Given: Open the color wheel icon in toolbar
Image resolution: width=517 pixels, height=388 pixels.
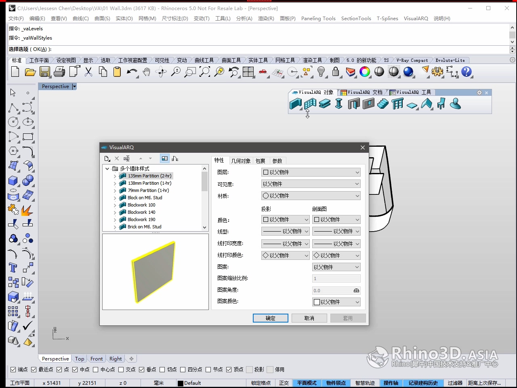Looking at the screenshot, I should [x=365, y=72].
